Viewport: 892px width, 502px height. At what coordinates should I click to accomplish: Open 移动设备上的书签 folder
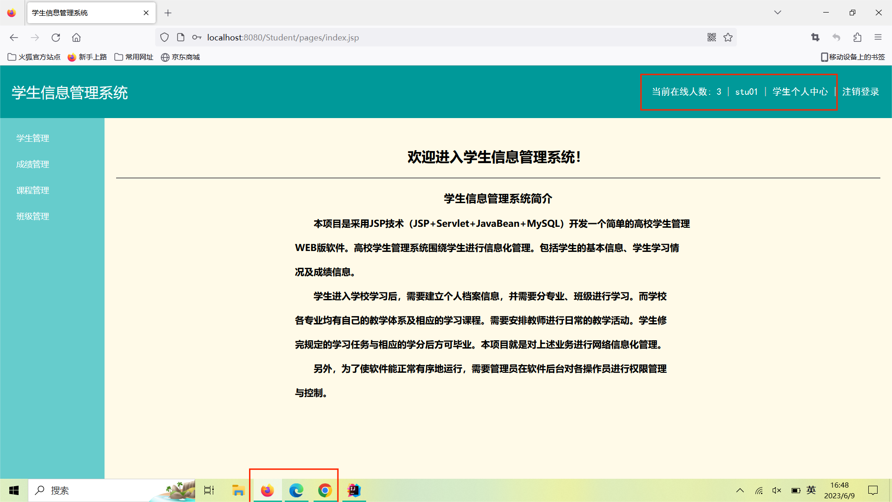click(x=853, y=57)
